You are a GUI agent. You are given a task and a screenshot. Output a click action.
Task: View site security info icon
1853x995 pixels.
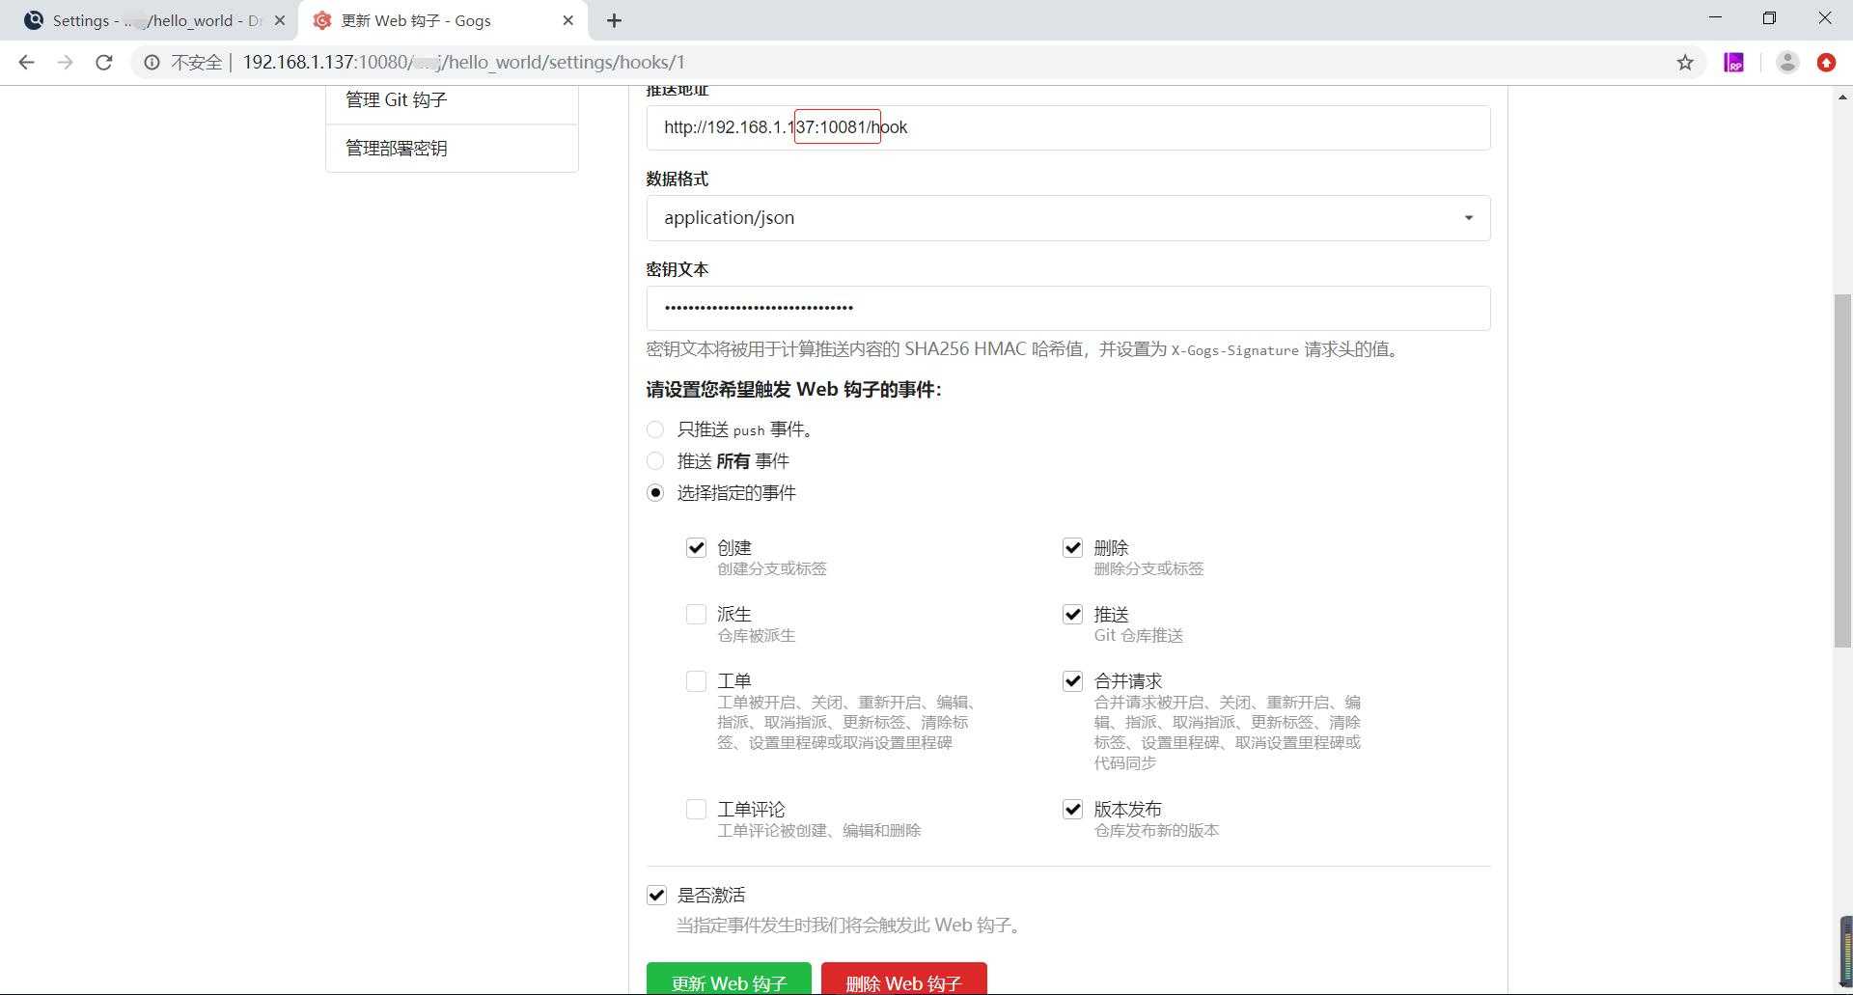[152, 63]
